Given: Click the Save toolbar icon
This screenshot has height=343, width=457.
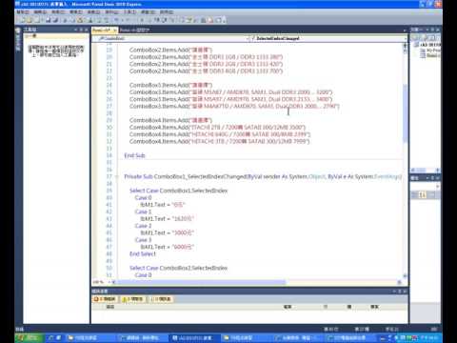Looking at the screenshot, I should point(49,20).
